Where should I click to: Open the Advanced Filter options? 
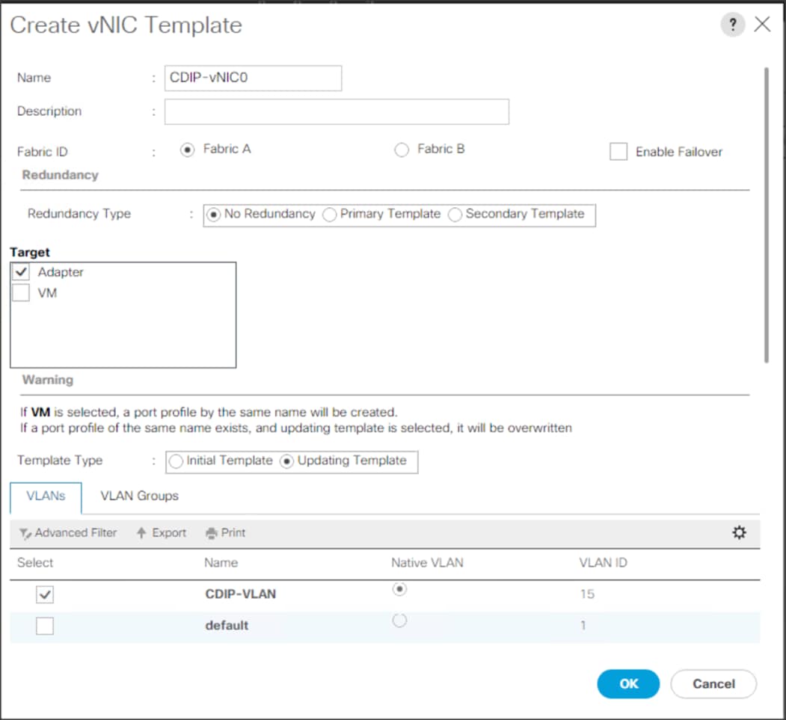point(67,532)
